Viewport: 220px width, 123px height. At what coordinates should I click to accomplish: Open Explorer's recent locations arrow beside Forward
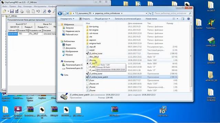pyautogui.click(x=68, y=14)
